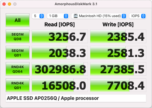Click the RND4K QD1 read result 16508.0
This screenshot has width=152, height=108.
tap(60, 85)
